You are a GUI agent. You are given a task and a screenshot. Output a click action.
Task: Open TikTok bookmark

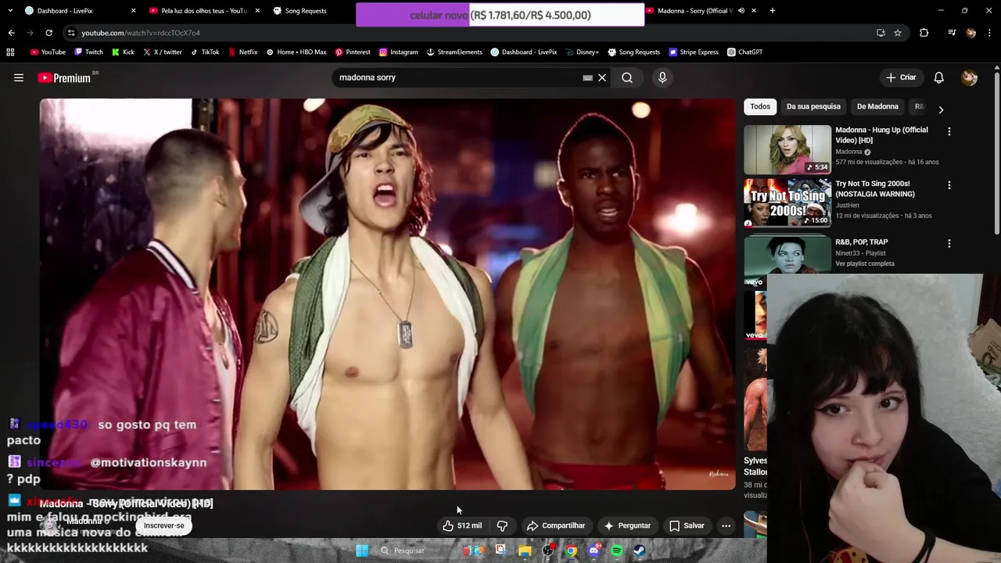[205, 52]
